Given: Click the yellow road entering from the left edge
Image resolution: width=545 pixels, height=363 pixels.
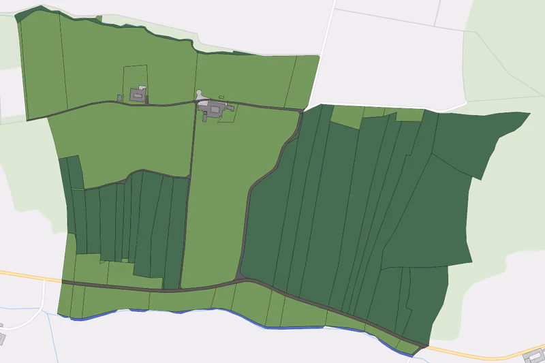Looking at the screenshot, I should 31,277.
